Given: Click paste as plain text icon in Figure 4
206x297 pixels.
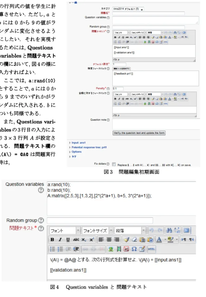Looking at the screenshot, I should pos(142,240).
